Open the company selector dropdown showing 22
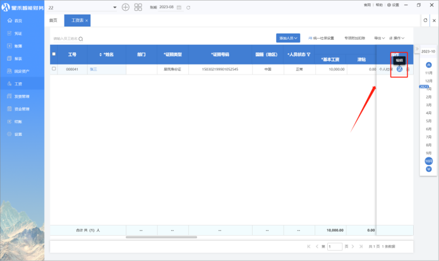The width and height of the screenshot is (439, 261). click(x=114, y=7)
